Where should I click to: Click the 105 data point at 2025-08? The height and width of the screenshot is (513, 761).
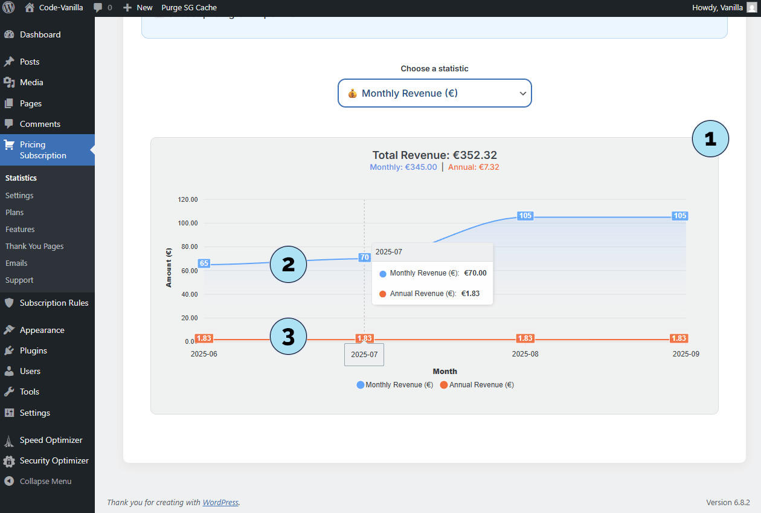(x=525, y=216)
